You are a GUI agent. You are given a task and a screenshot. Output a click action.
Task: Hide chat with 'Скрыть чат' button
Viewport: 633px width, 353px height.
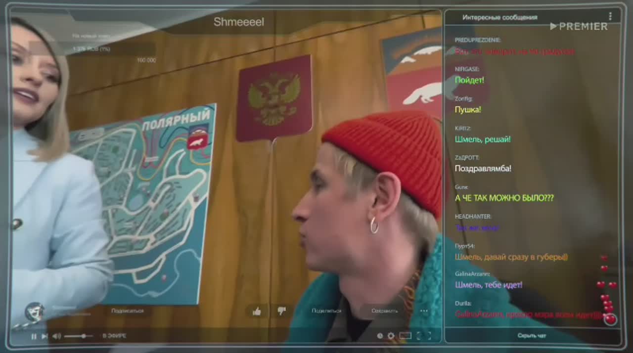click(x=532, y=336)
